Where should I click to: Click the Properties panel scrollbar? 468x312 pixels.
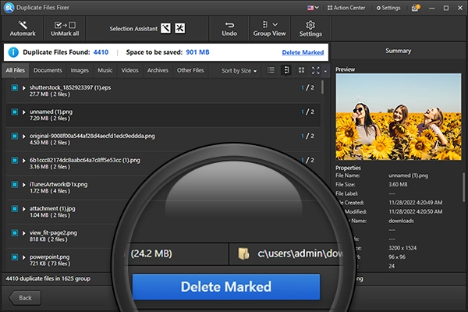463,187
